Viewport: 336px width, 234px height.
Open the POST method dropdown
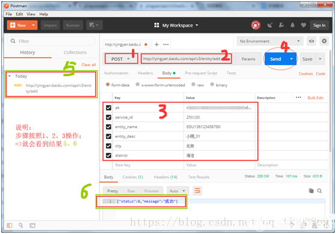pyautogui.click(x=121, y=59)
